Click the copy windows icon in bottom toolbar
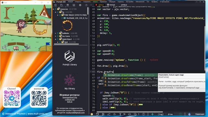The height and width of the screenshot is (117, 208). pyautogui.click(x=135, y=114)
